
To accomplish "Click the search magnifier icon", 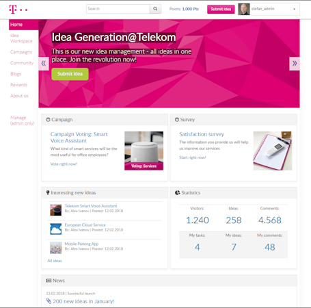I will pyautogui.click(x=155, y=9).
